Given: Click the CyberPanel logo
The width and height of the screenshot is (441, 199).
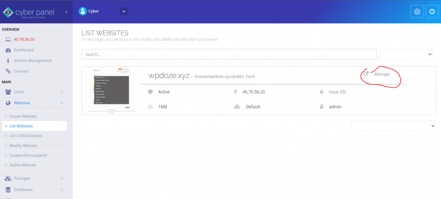Looking at the screenshot, I should 28,12.
